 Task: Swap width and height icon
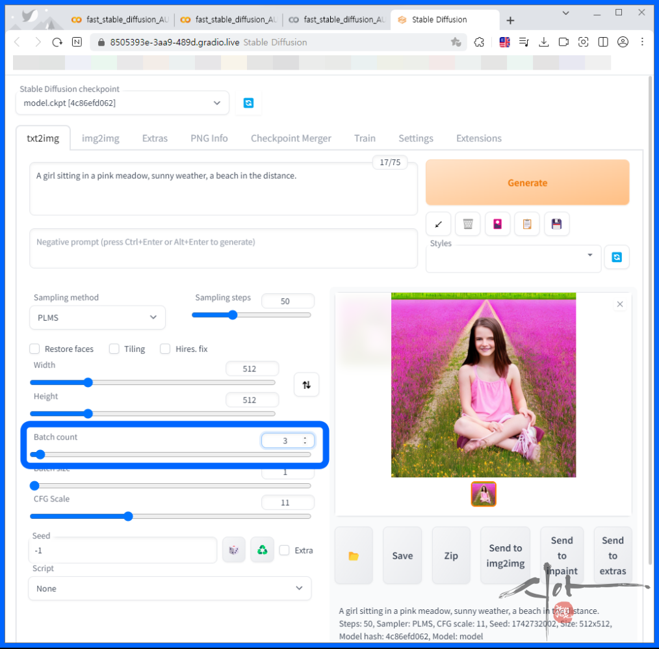tap(306, 384)
